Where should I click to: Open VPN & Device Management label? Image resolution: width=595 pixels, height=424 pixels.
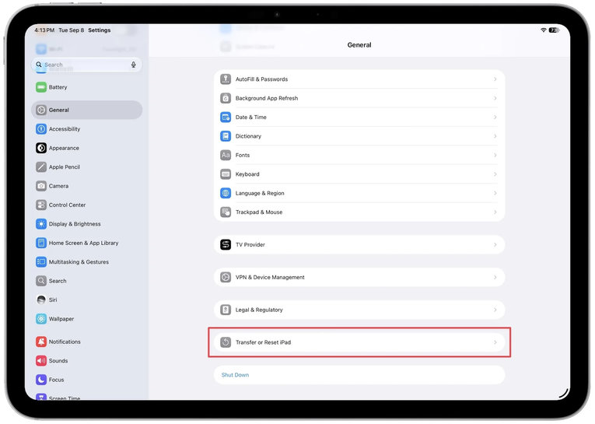tap(270, 278)
